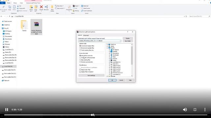Click the New folder button in the dialog

[128, 41]
